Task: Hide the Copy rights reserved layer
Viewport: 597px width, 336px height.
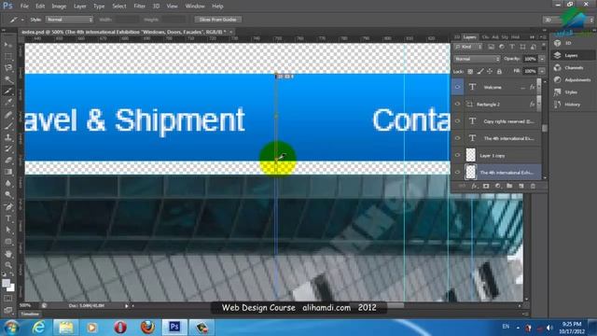Action: (x=458, y=121)
